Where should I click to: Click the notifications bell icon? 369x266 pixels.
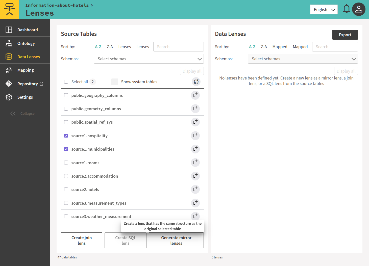click(x=346, y=9)
